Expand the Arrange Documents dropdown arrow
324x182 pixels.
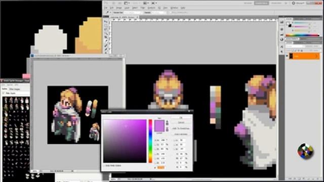tap(148, 3)
